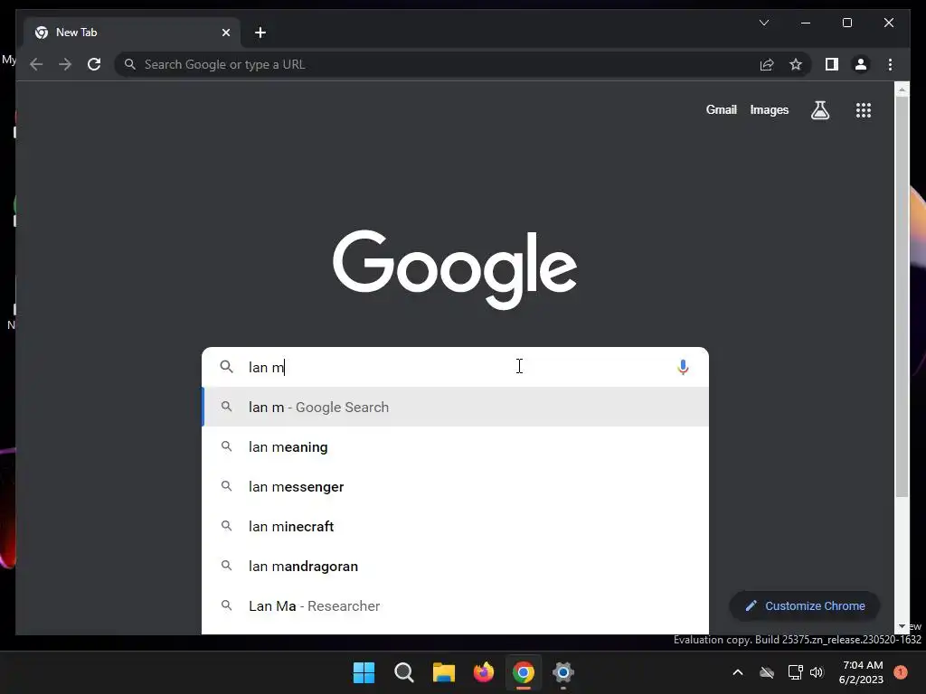Viewport: 926px width, 694px height.
Task: Open Images link
Action: tap(769, 109)
